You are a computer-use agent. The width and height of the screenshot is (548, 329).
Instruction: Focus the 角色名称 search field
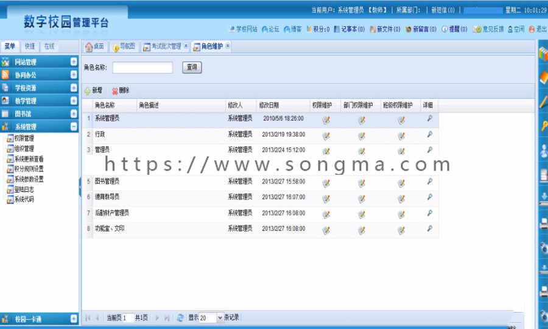click(x=142, y=68)
